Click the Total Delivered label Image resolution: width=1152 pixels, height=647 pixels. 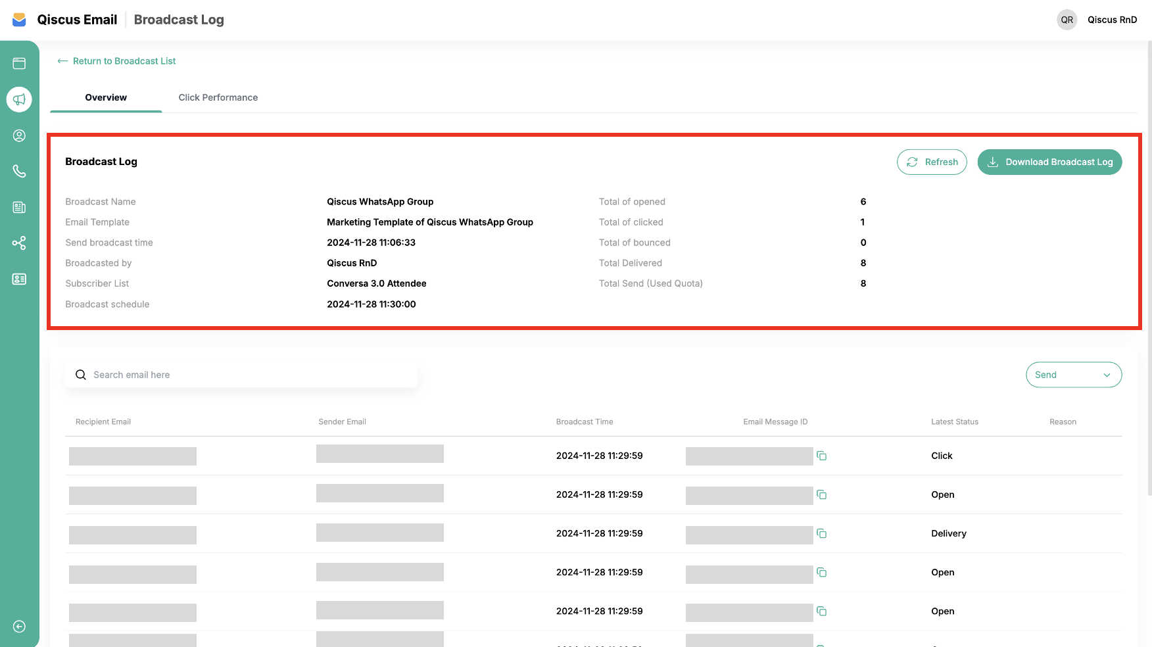630,263
